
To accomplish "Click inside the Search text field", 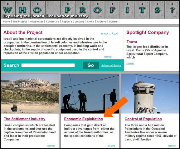I will click(x=48, y=65).
